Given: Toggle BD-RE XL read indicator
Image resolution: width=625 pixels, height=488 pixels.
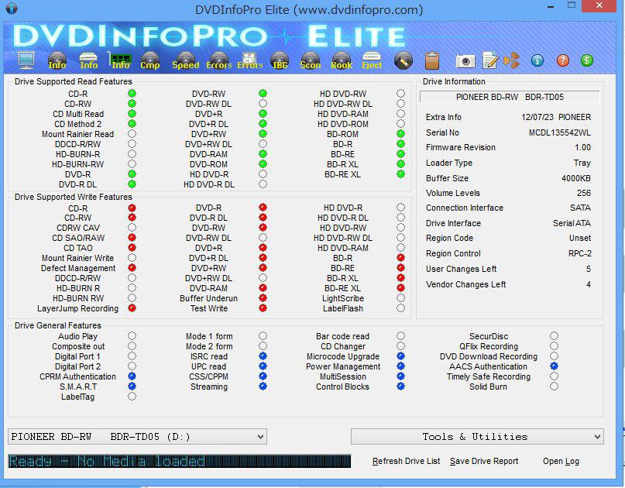Looking at the screenshot, I should [400, 174].
